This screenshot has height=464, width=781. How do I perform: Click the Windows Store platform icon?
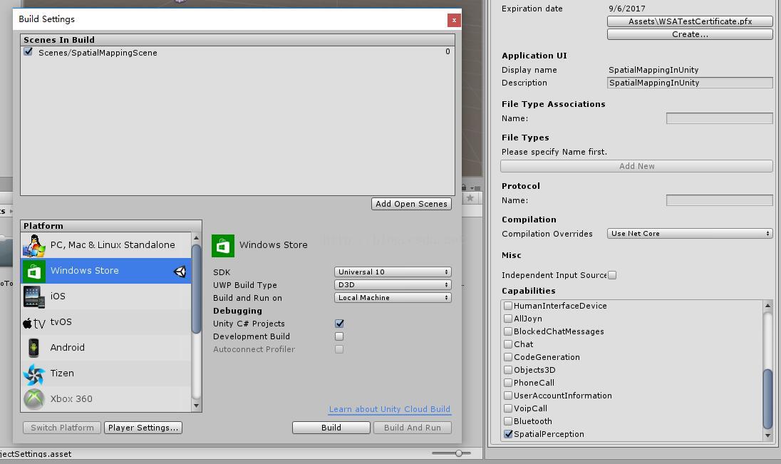[34, 271]
